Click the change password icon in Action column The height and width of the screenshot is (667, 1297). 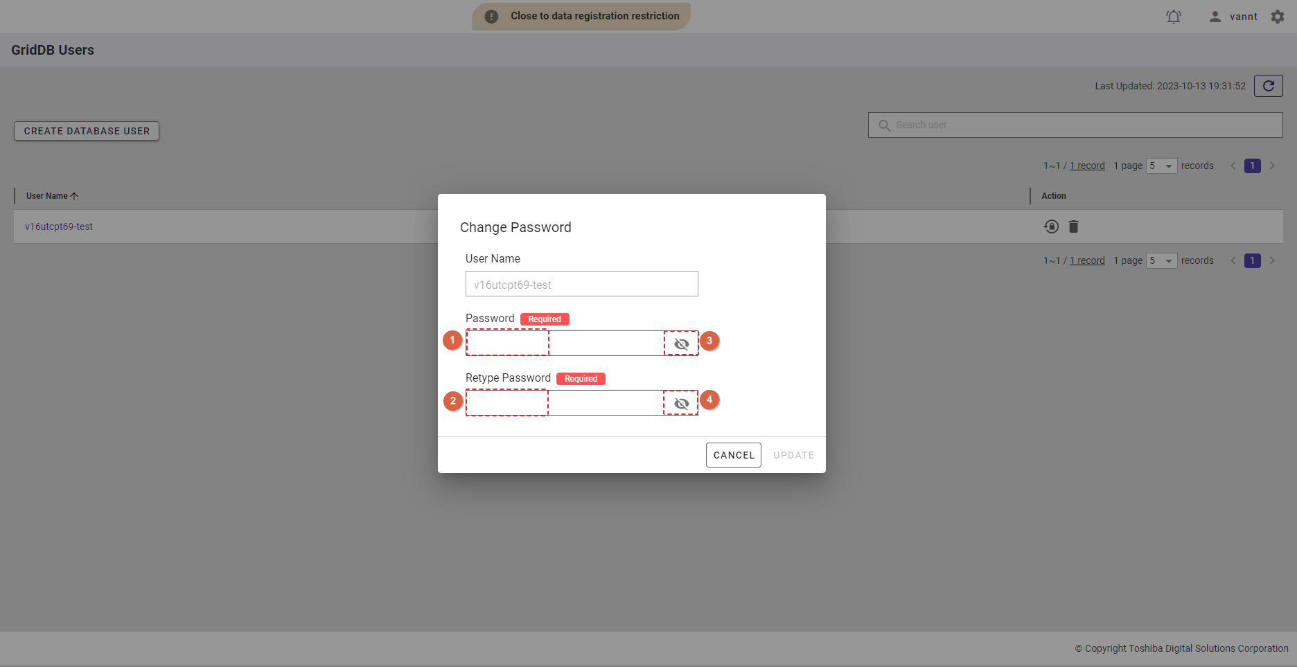(1051, 226)
